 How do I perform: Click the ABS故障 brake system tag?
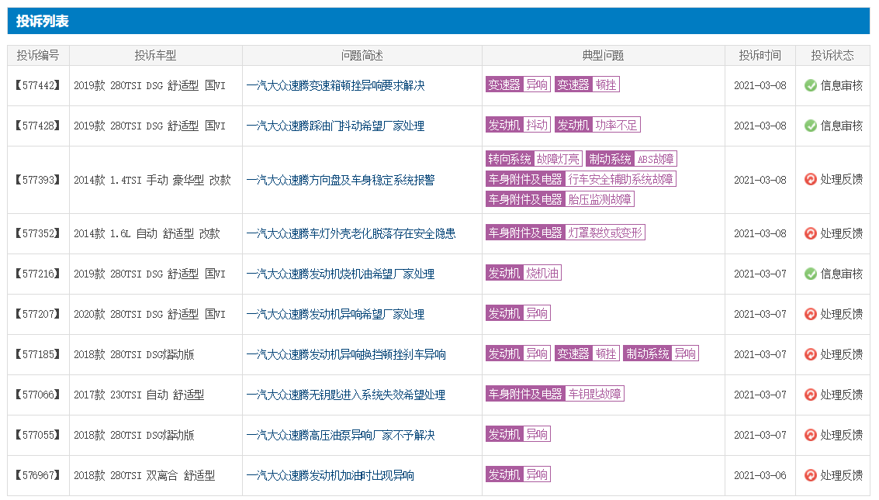(x=656, y=159)
